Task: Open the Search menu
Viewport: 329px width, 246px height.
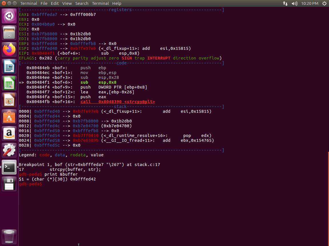Action: (82, 3)
